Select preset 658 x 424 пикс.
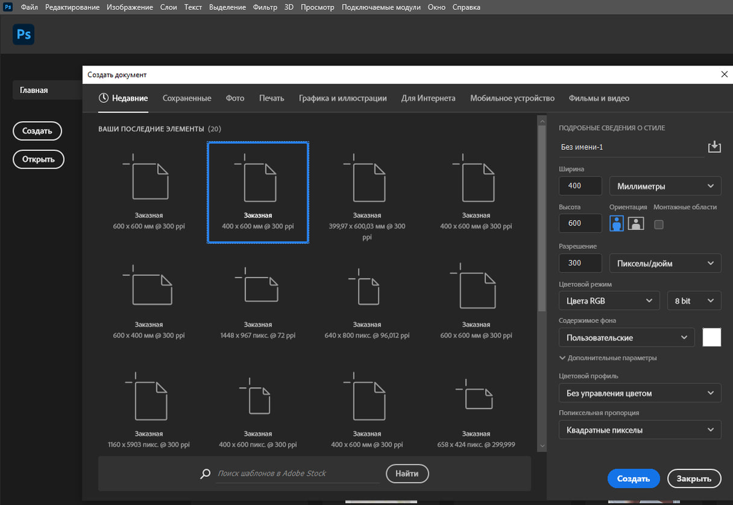 coord(476,406)
